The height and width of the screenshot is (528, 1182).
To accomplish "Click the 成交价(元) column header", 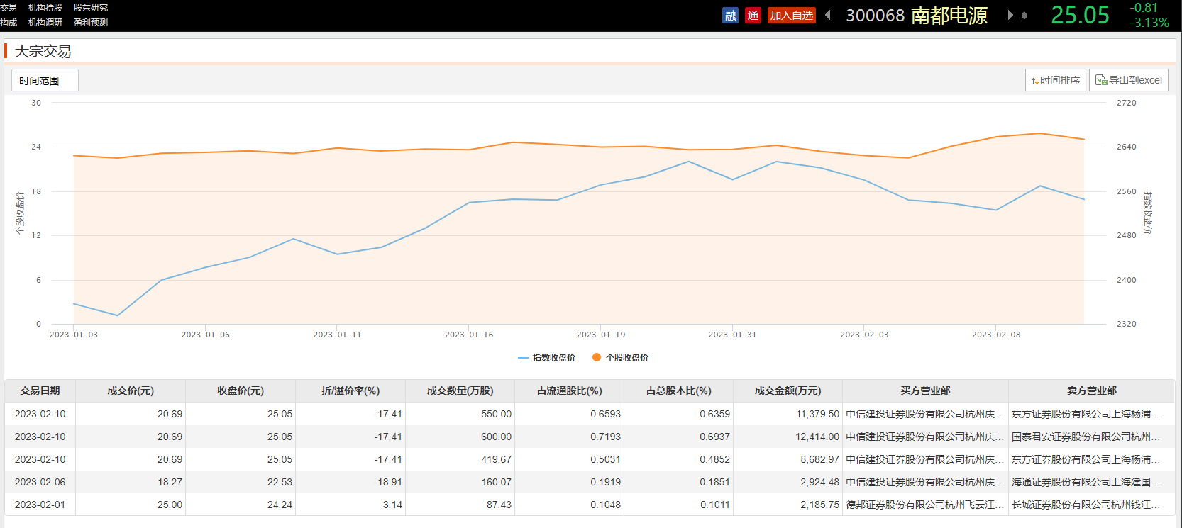I will [131, 391].
